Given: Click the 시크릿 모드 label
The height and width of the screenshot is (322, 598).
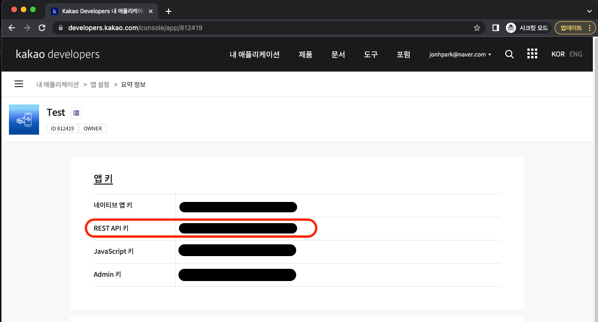Looking at the screenshot, I should pos(533,28).
